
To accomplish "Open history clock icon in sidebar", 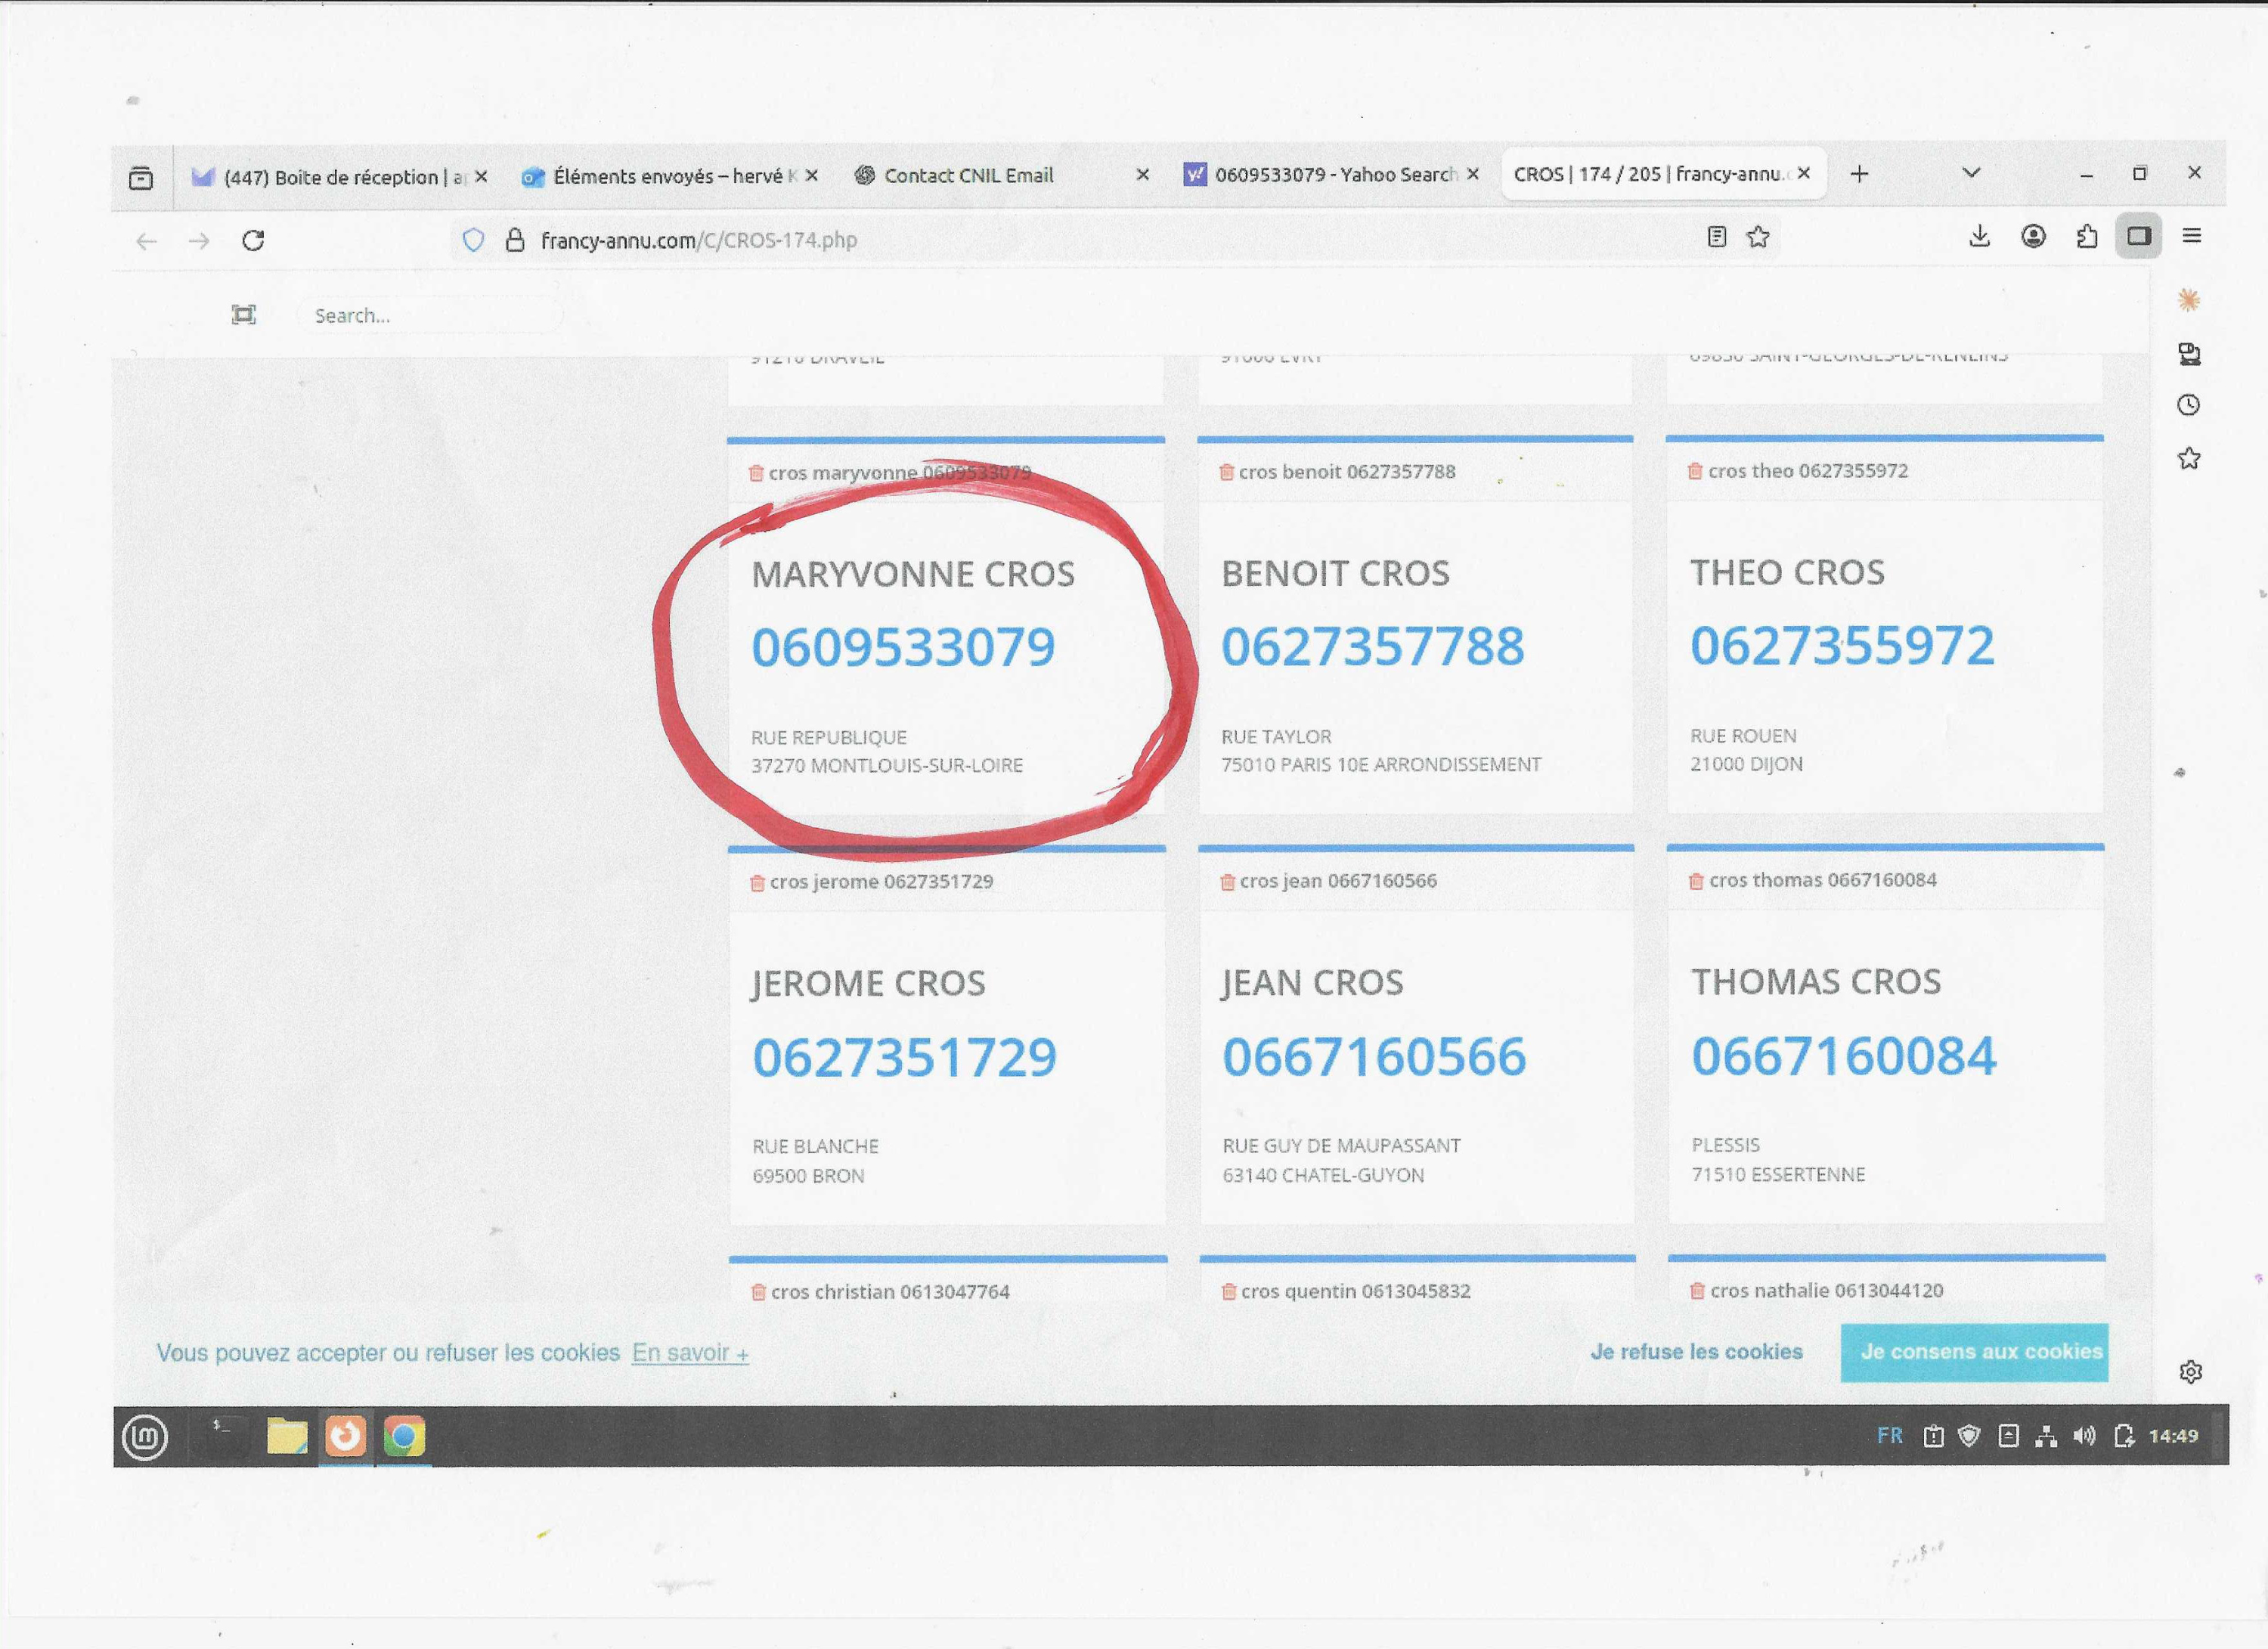I will [x=2188, y=405].
